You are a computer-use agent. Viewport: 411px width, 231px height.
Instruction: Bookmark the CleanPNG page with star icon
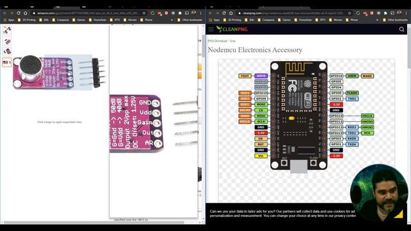tap(349, 13)
